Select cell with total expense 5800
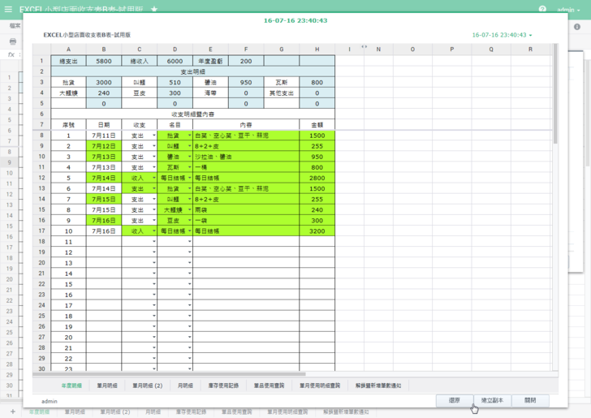The height and width of the screenshot is (418, 591). pos(104,61)
